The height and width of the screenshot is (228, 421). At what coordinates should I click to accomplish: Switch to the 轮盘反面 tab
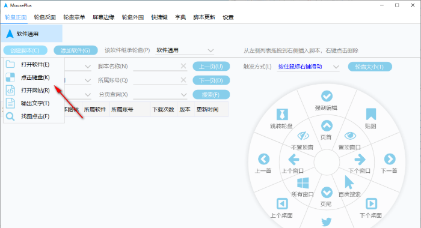45,17
